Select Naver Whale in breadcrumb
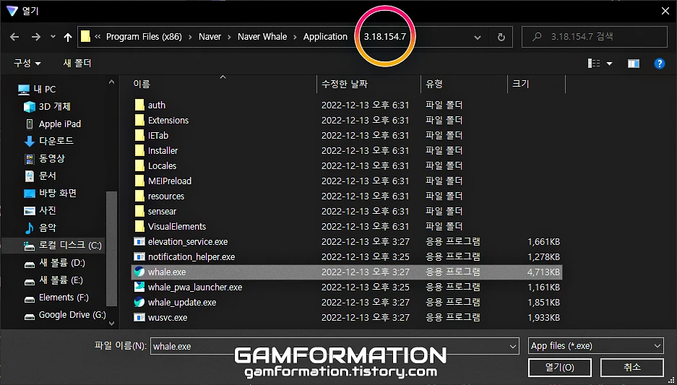The image size is (677, 385). pyautogui.click(x=262, y=37)
